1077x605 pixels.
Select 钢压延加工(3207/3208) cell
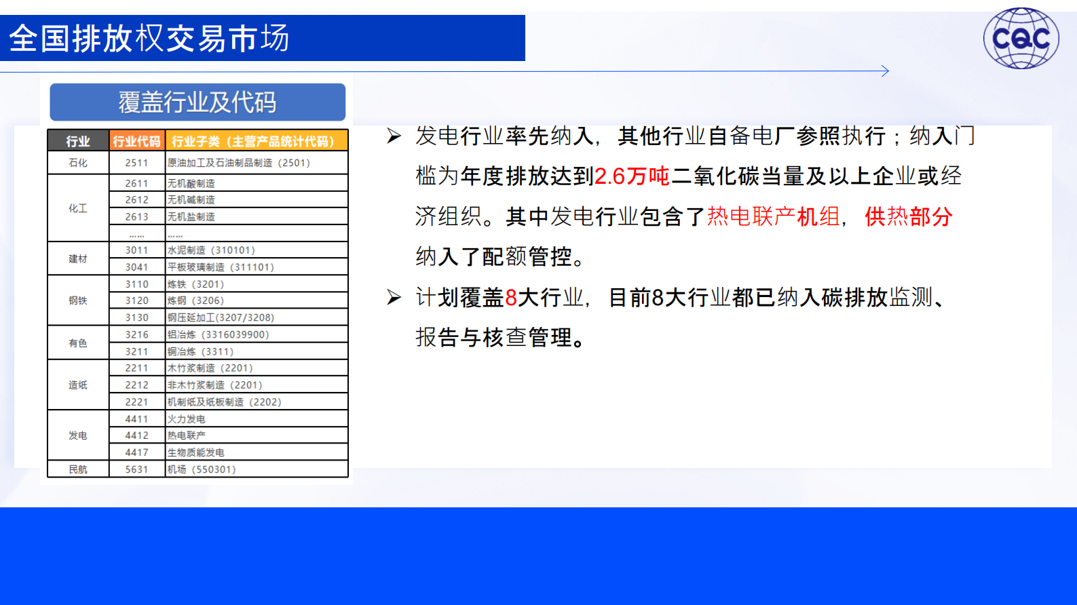[257, 317]
